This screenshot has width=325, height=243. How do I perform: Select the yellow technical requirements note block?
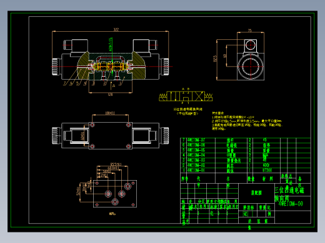click(x=247, y=121)
